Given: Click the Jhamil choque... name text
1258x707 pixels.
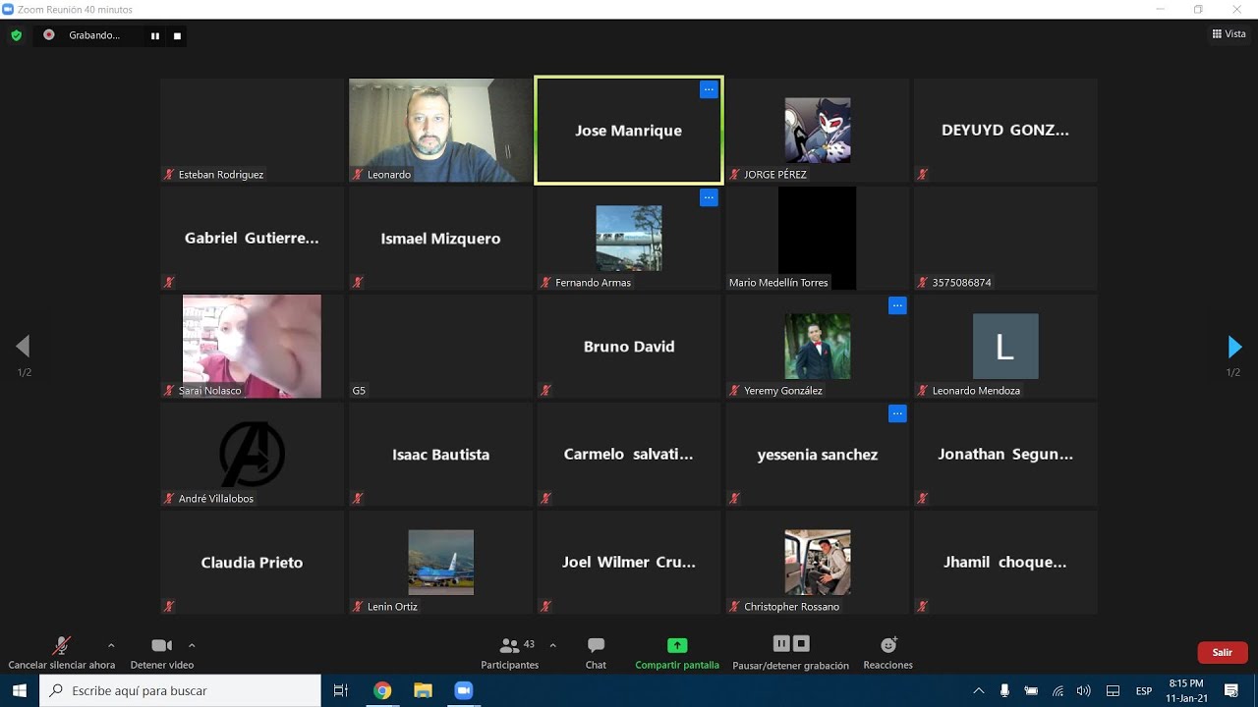Looking at the screenshot, I should 1005,563.
